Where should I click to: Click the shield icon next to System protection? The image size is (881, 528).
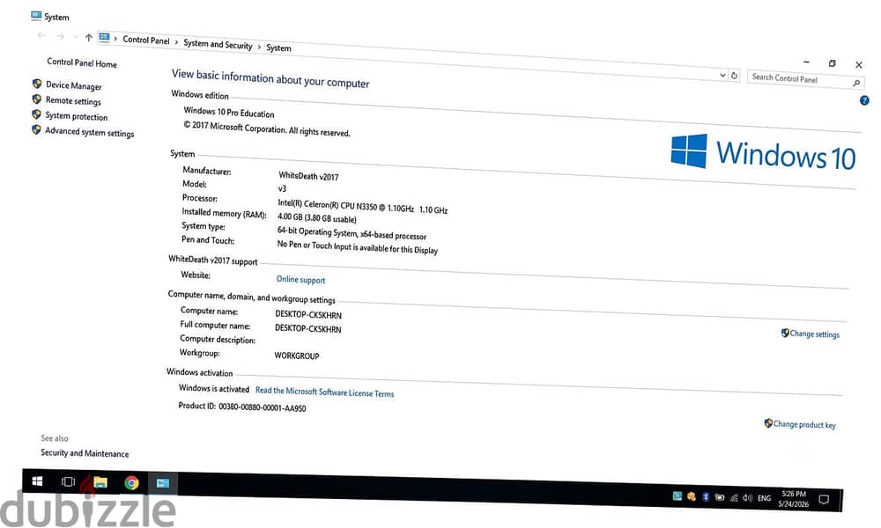point(36,114)
